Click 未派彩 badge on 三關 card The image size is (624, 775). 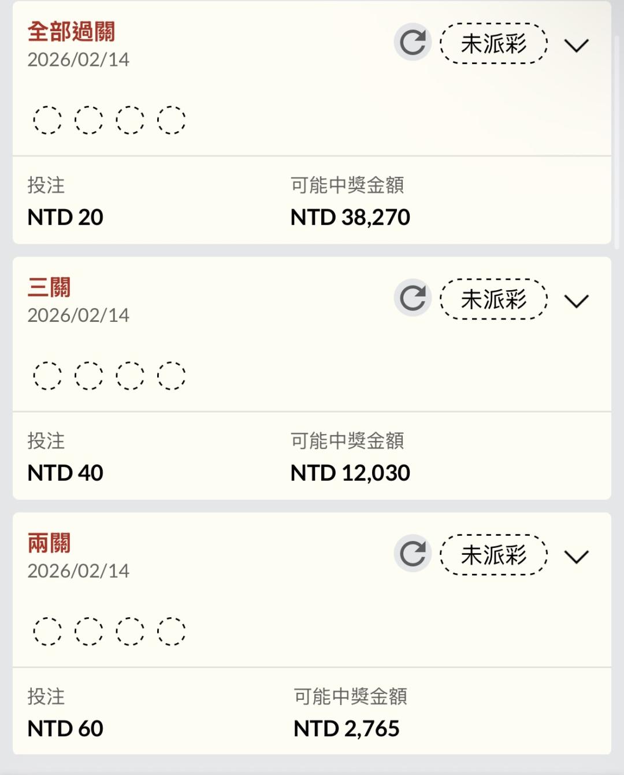click(x=493, y=299)
